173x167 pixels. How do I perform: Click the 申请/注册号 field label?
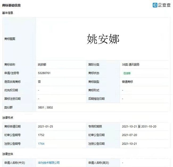click(12, 73)
